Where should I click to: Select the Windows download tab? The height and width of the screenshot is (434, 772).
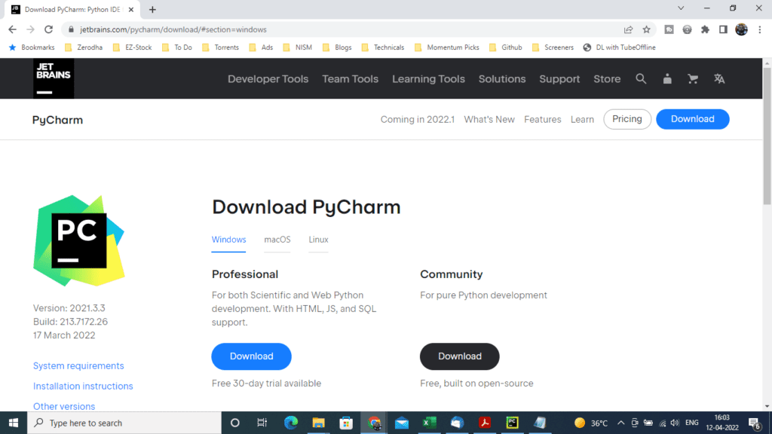(x=228, y=240)
